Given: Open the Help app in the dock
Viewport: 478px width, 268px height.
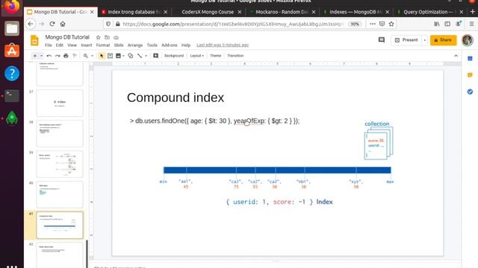Looking at the screenshot, I should (x=12, y=73).
